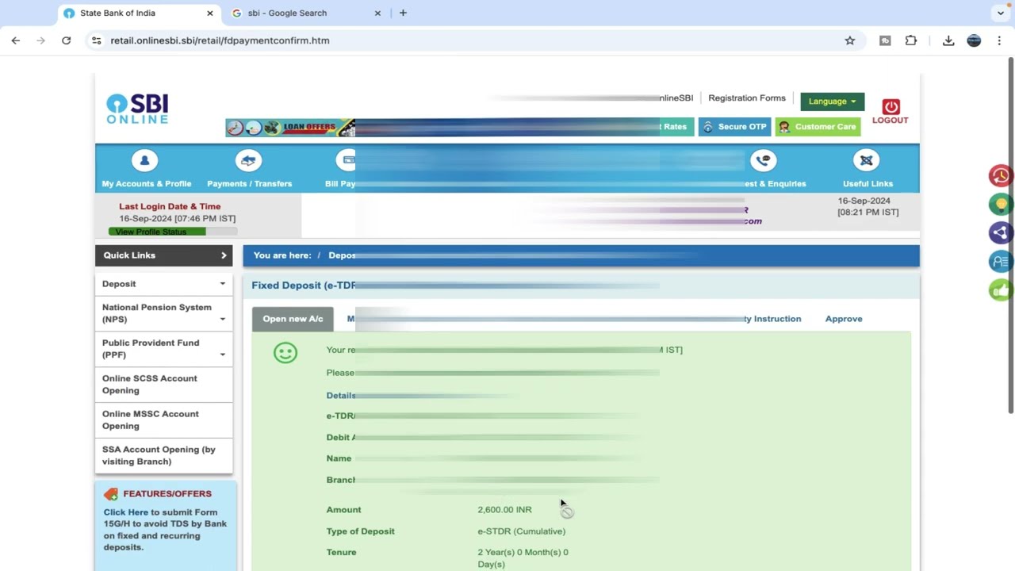Image resolution: width=1015 pixels, height=571 pixels.
Task: Select the Approve tab
Action: click(844, 319)
